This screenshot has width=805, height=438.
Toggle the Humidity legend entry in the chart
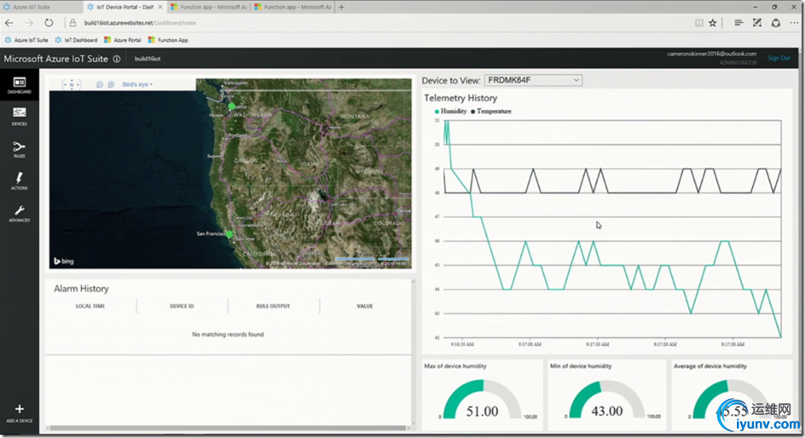(x=450, y=112)
